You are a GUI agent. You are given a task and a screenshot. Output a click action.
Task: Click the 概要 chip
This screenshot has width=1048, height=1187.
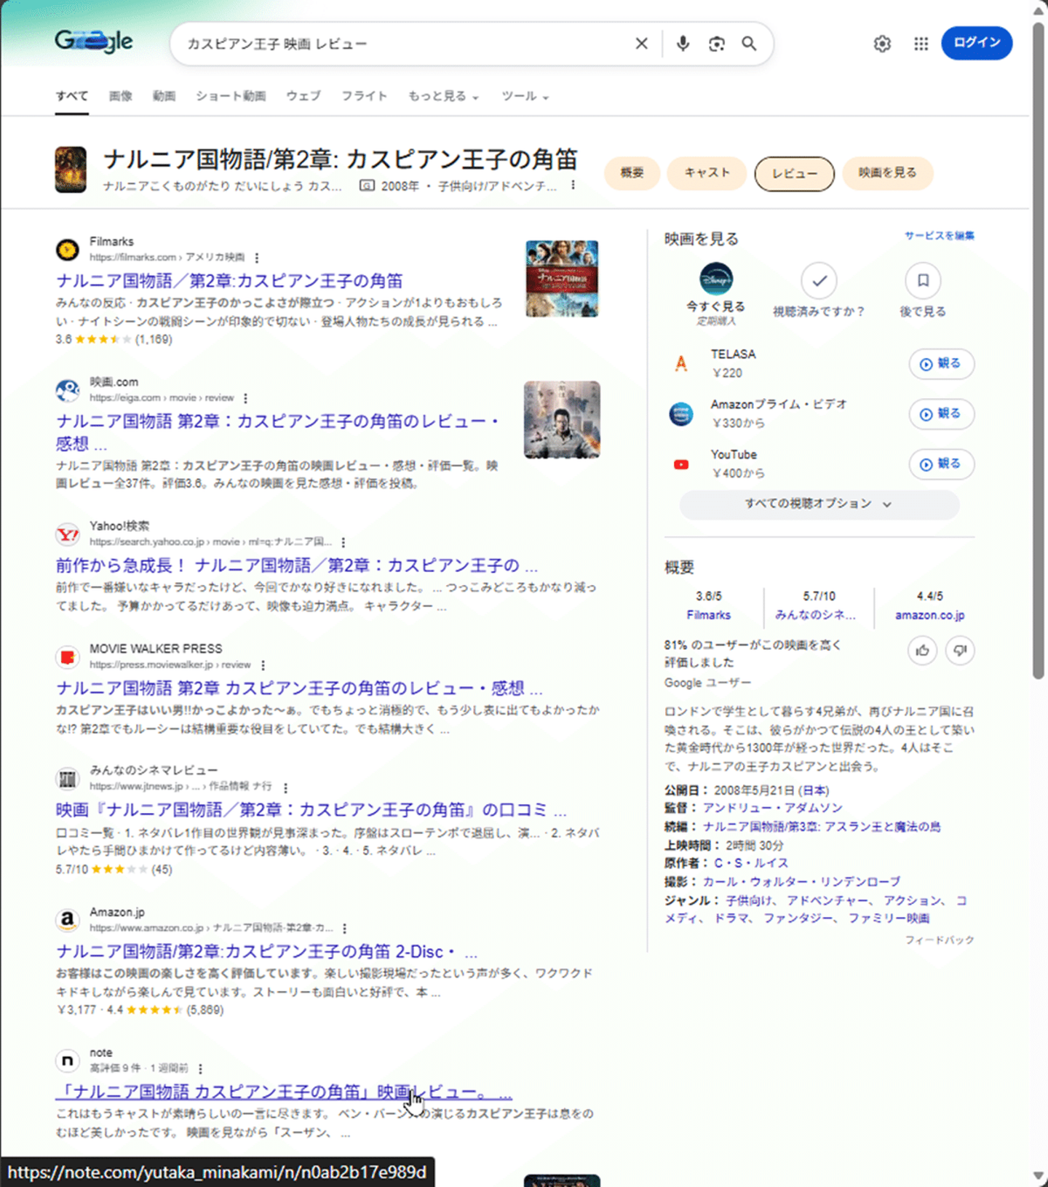coord(632,173)
